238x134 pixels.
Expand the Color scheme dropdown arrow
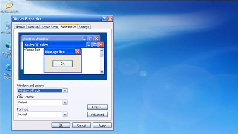coord(65,102)
